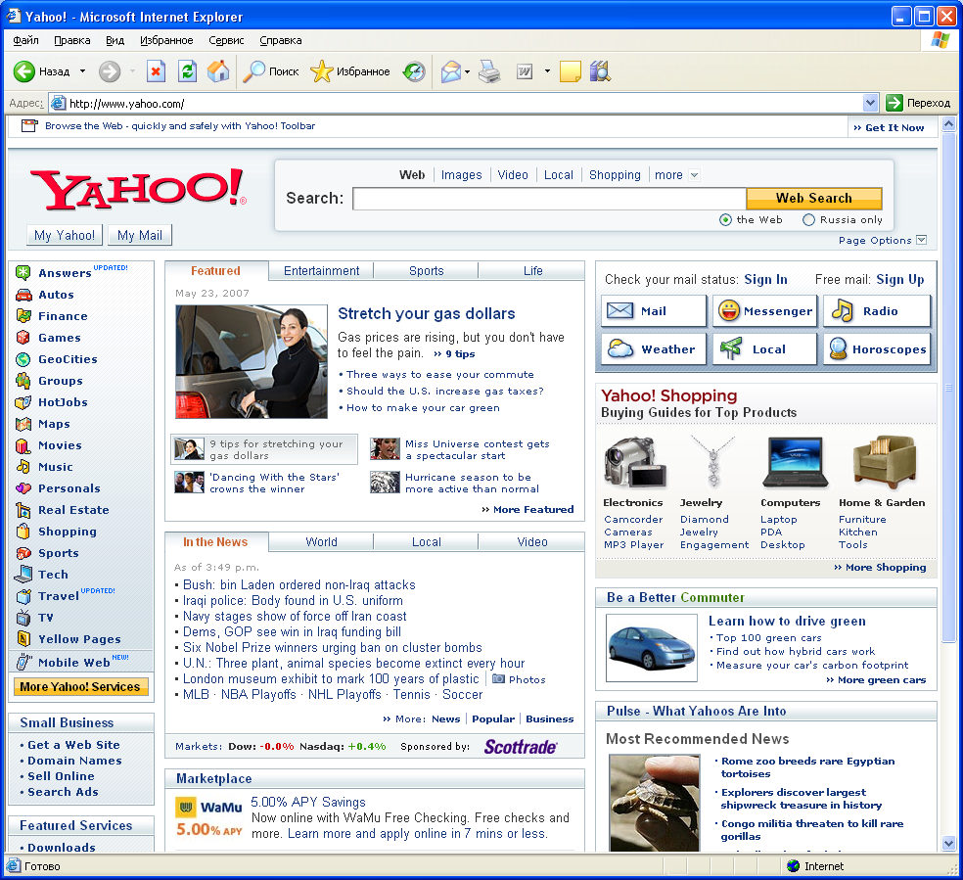Screen dimensions: 963x880
Task: Click the Forward arrow toolbar icon
Action: pos(110,71)
